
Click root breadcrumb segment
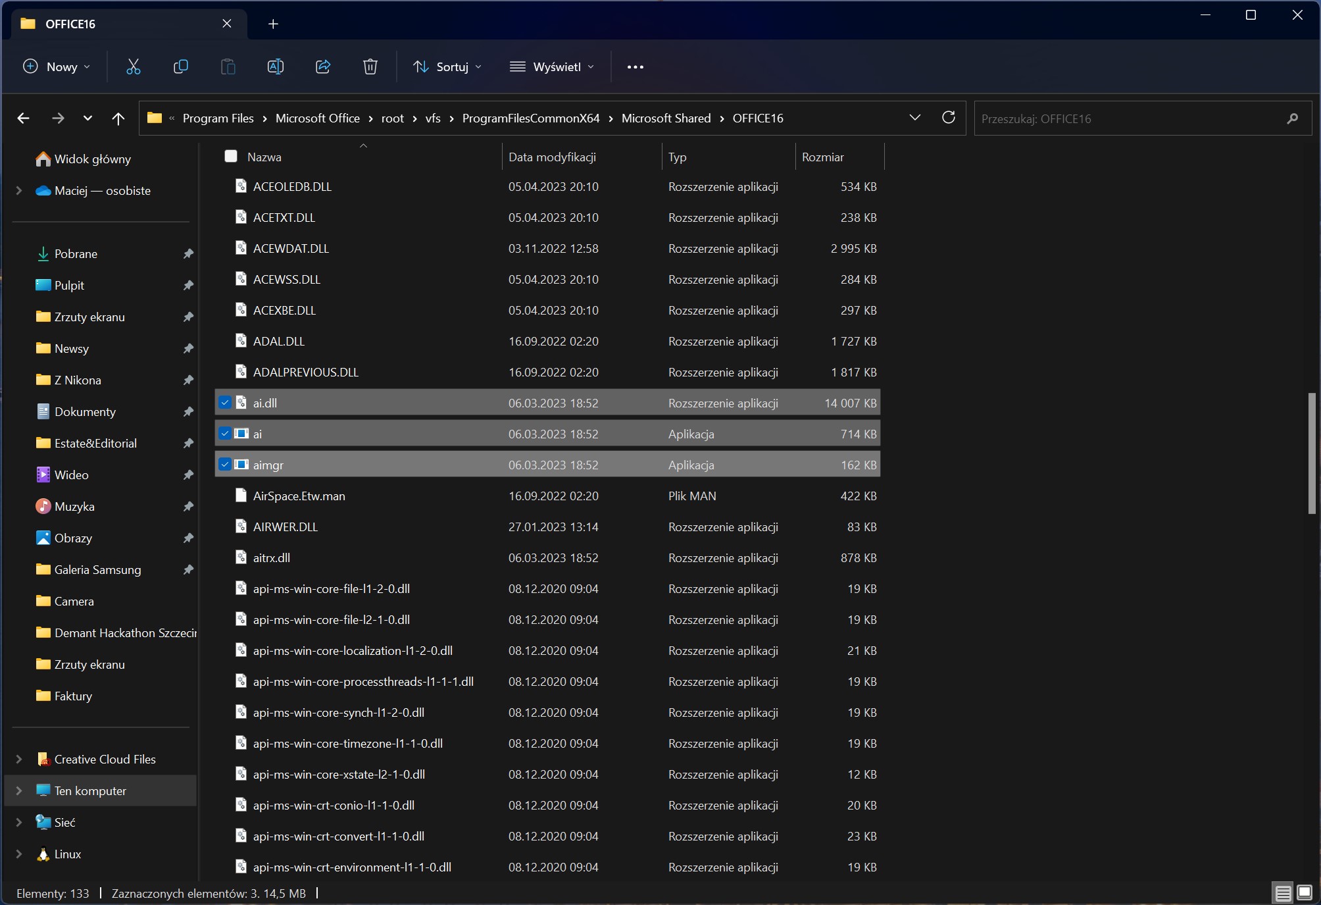pos(393,118)
